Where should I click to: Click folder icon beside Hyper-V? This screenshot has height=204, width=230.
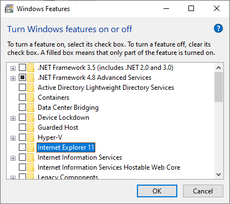[30, 137]
